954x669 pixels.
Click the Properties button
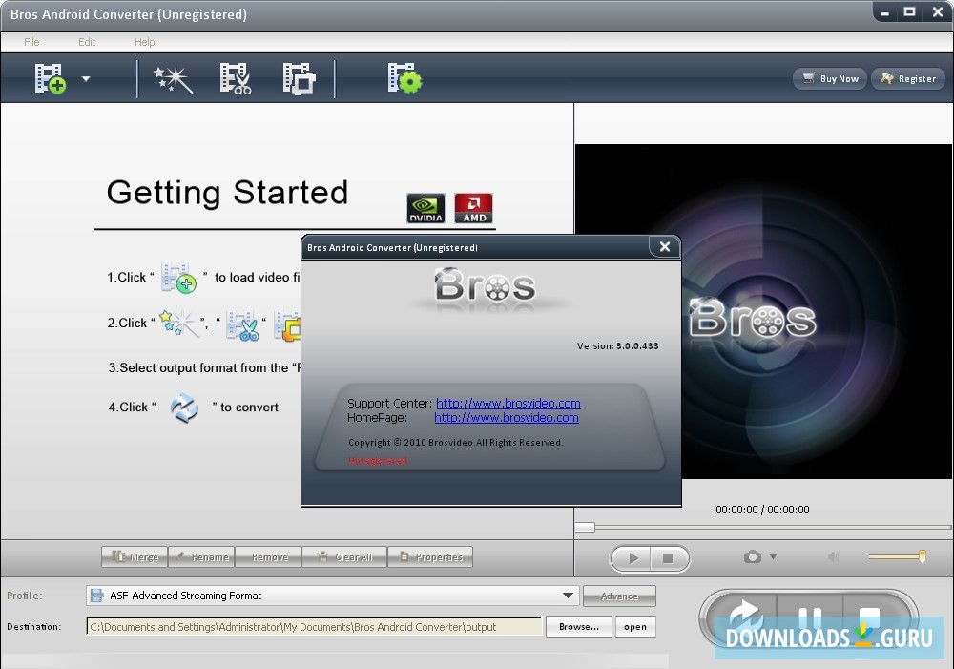click(x=430, y=557)
